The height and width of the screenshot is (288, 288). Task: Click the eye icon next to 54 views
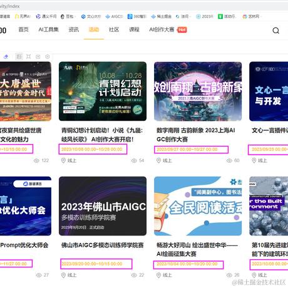[134, 160]
